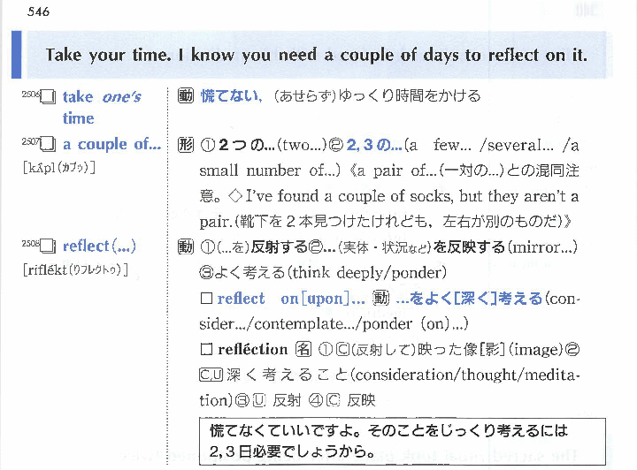Click the 形 adjective icon for a couple of
Viewport: 637px width, 470px height.
[185, 145]
